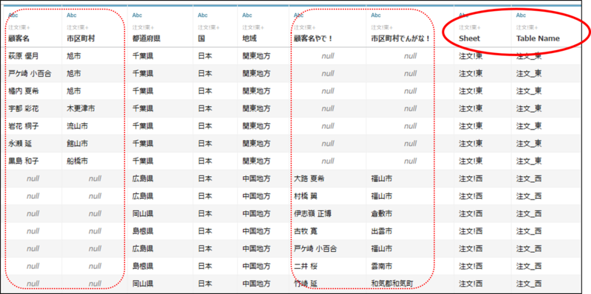The width and height of the screenshot is (591, 294).
Task: Click 福山市 in the 村橋 翼 row
Action: [381, 196]
